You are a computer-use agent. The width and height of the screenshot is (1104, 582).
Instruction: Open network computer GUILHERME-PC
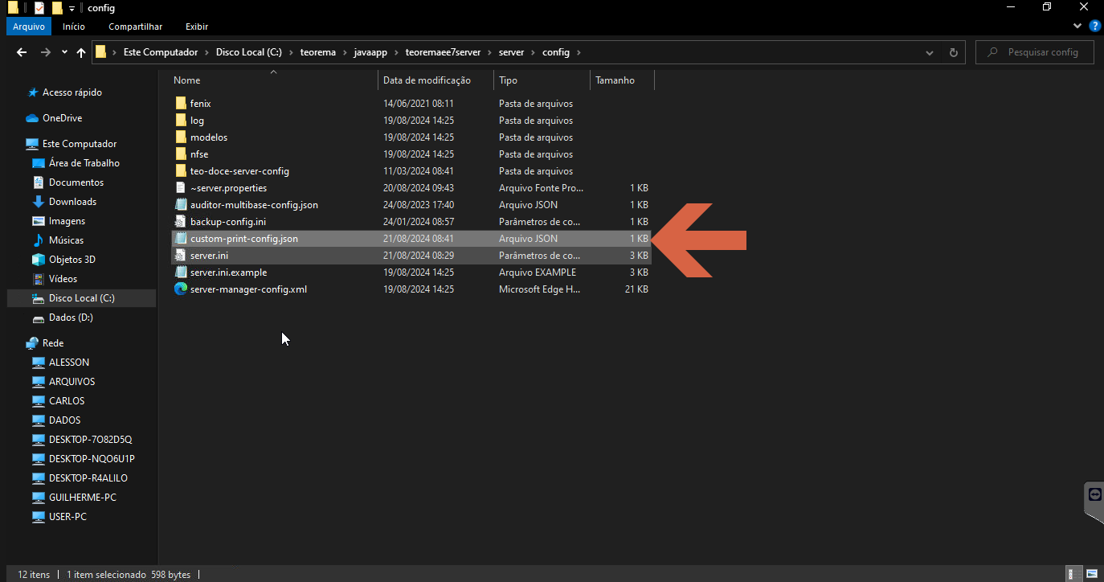82,498
